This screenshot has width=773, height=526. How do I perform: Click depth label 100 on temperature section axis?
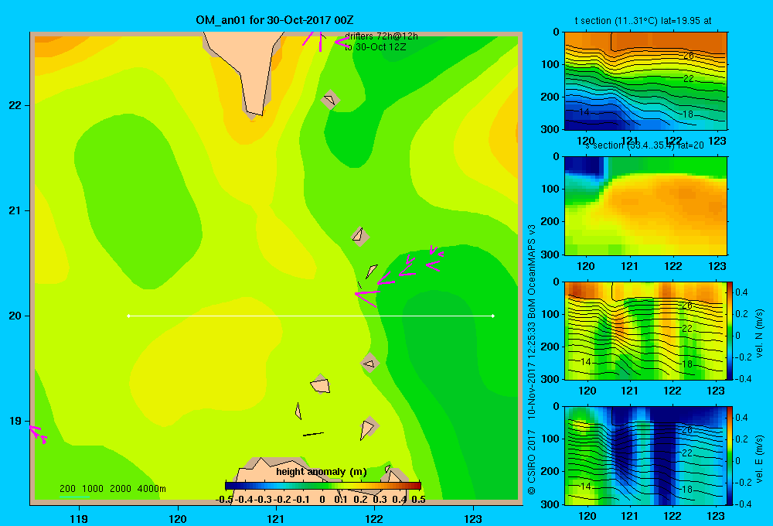(550, 64)
